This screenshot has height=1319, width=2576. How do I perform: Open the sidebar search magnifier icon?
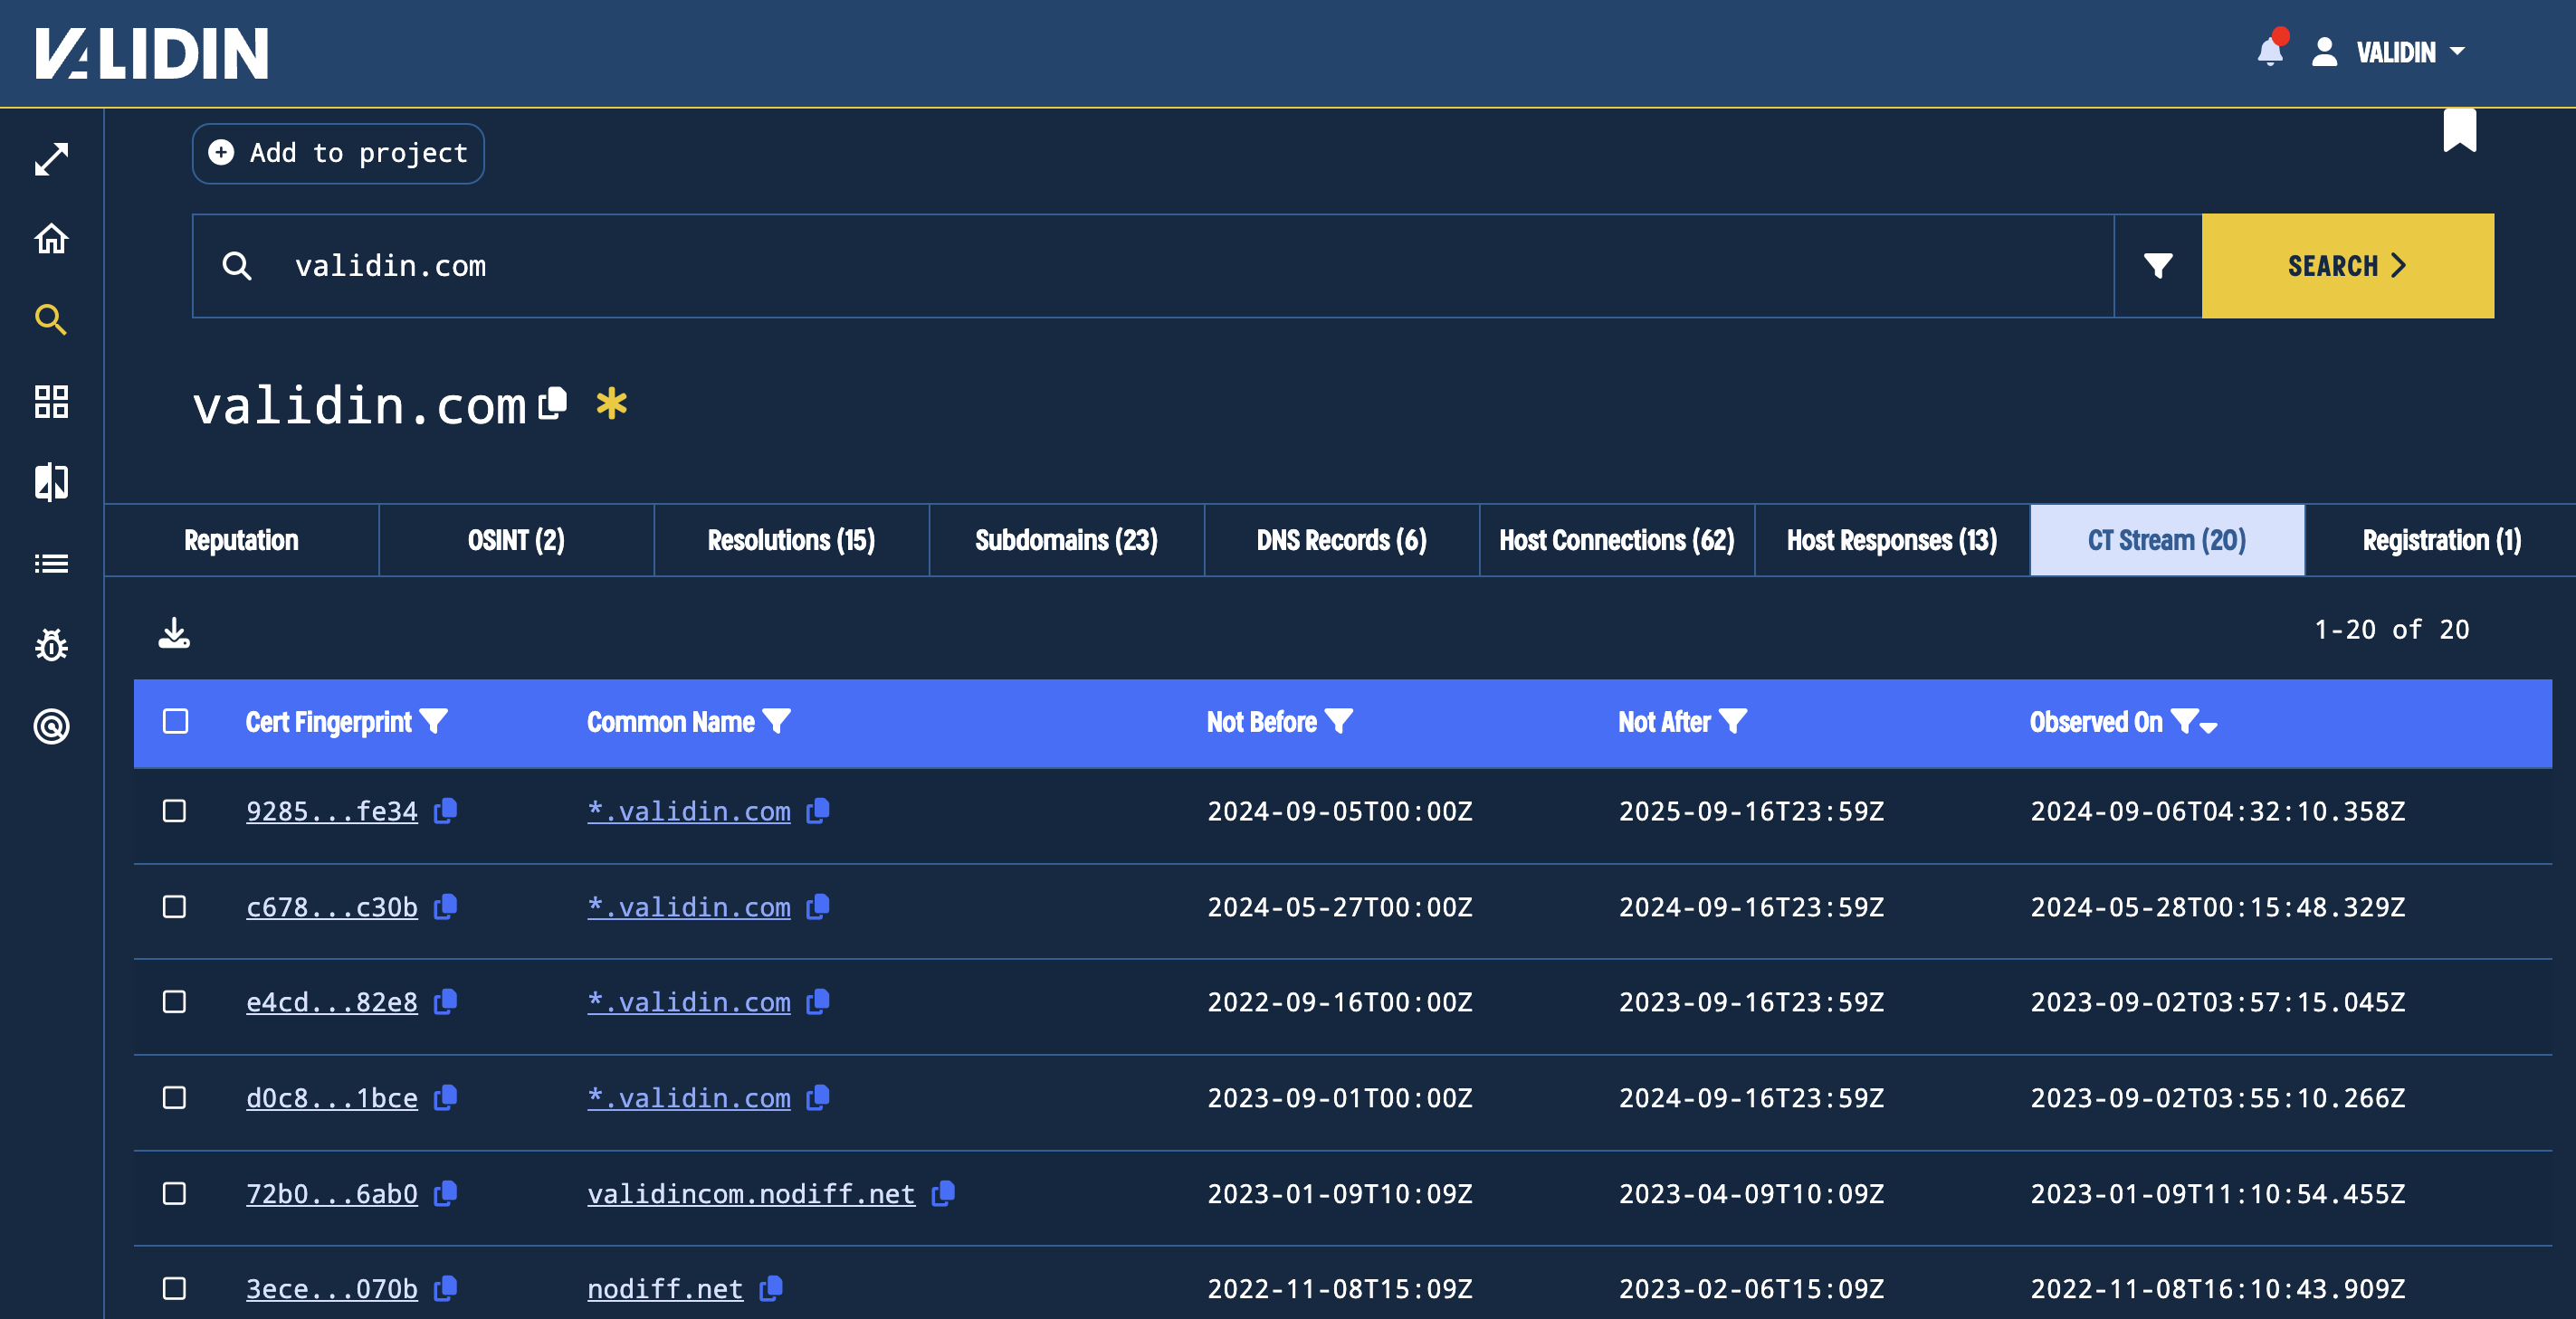(x=51, y=319)
